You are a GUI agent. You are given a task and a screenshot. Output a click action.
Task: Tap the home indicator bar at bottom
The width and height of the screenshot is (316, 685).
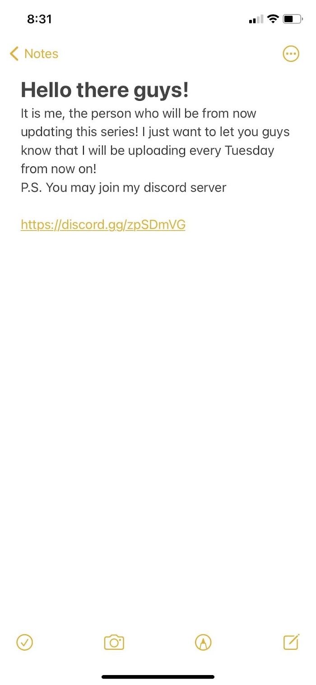[158, 677]
